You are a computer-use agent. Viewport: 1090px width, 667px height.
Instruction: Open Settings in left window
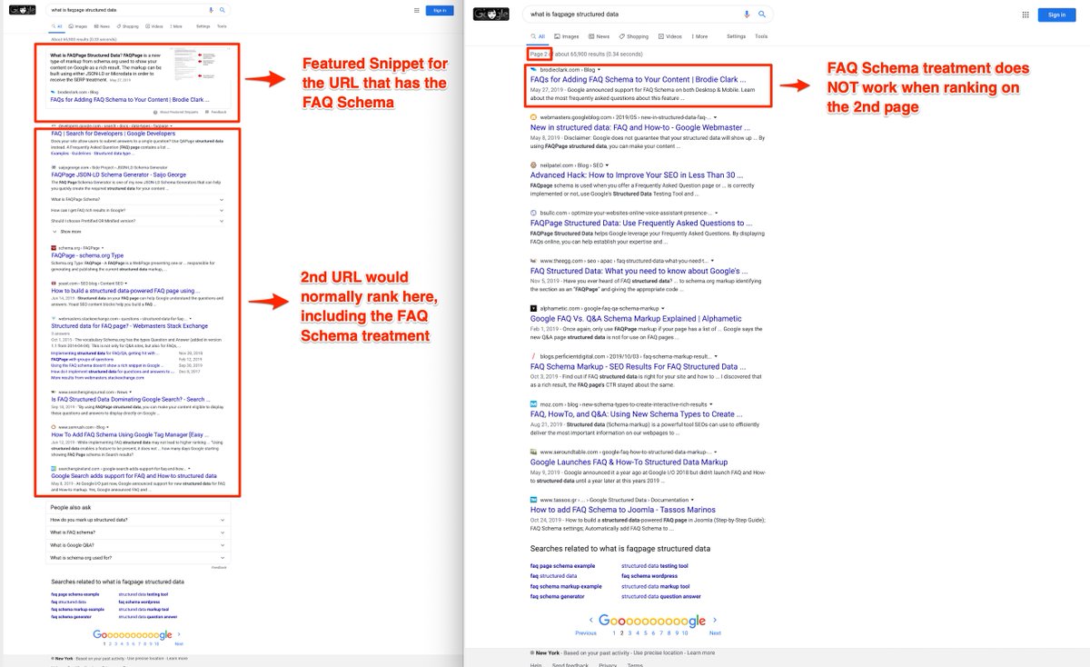(203, 27)
